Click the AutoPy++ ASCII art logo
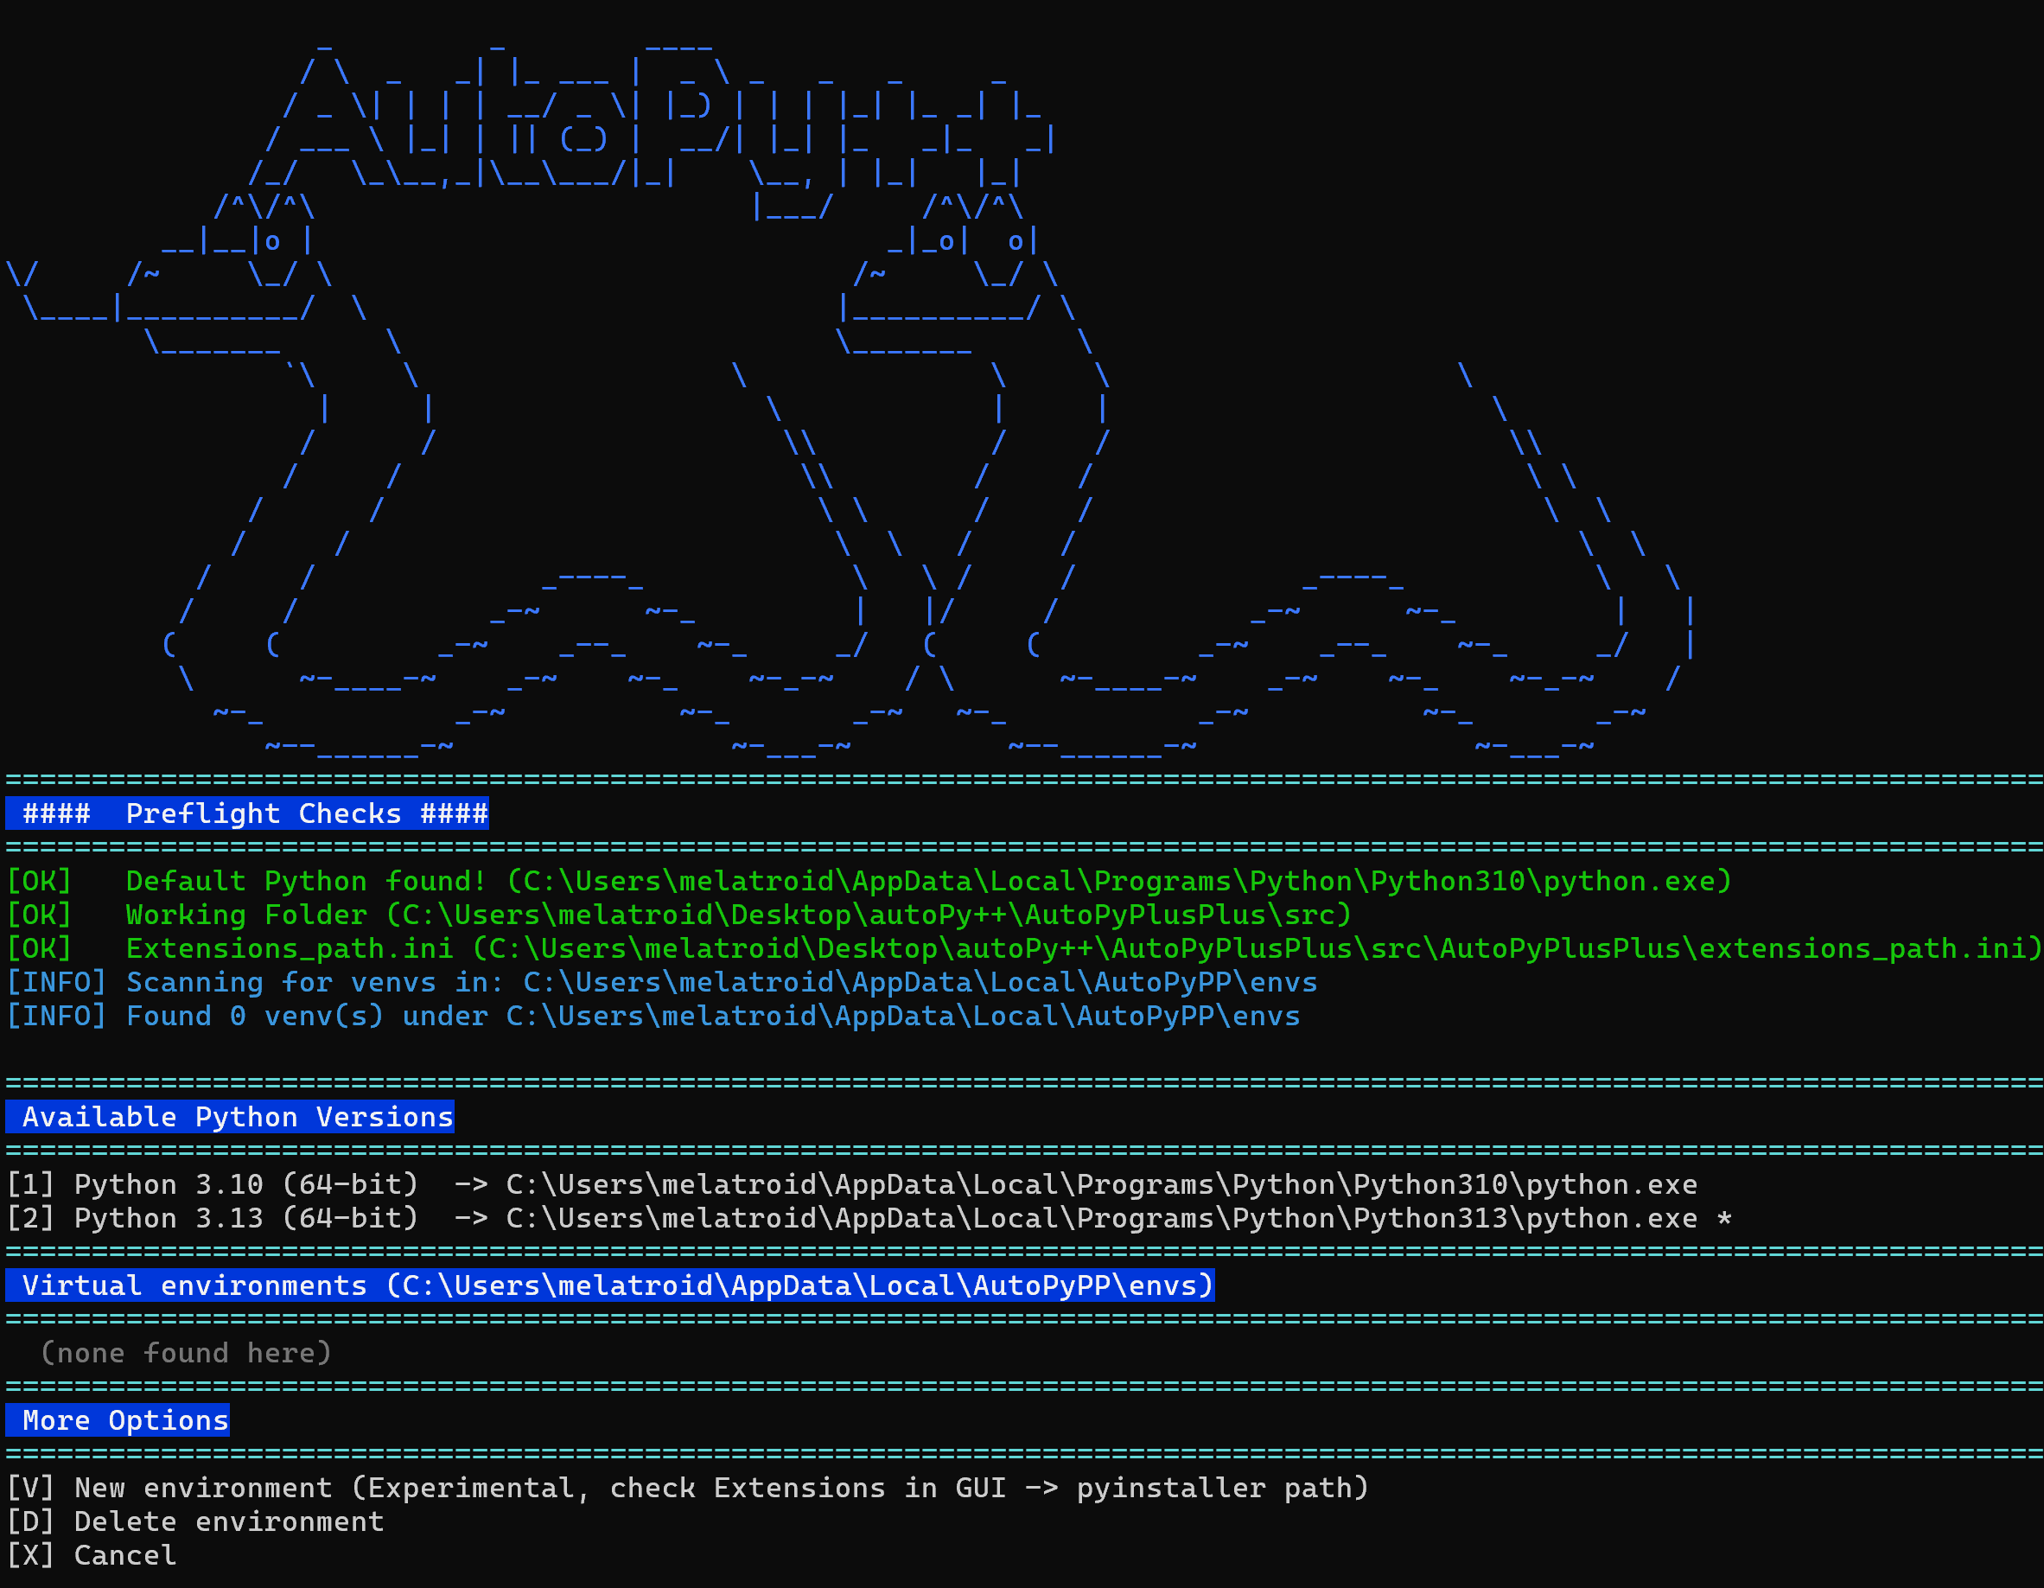Viewport: 2044px width, 1588px height. click(655, 112)
